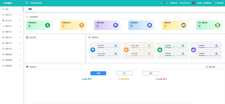Click green clipboard icon beside 运单总数
This screenshot has width=225, height=104.
pyautogui.click(x=160, y=50)
